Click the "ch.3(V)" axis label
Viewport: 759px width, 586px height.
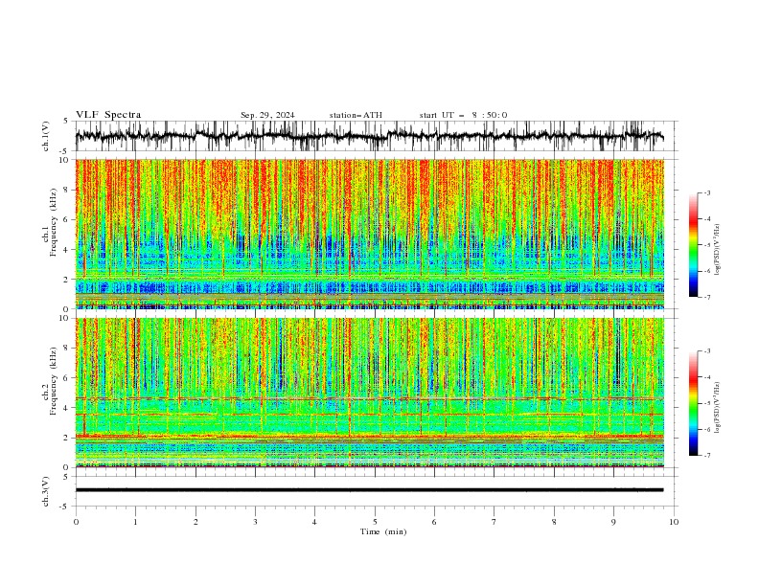(46, 491)
